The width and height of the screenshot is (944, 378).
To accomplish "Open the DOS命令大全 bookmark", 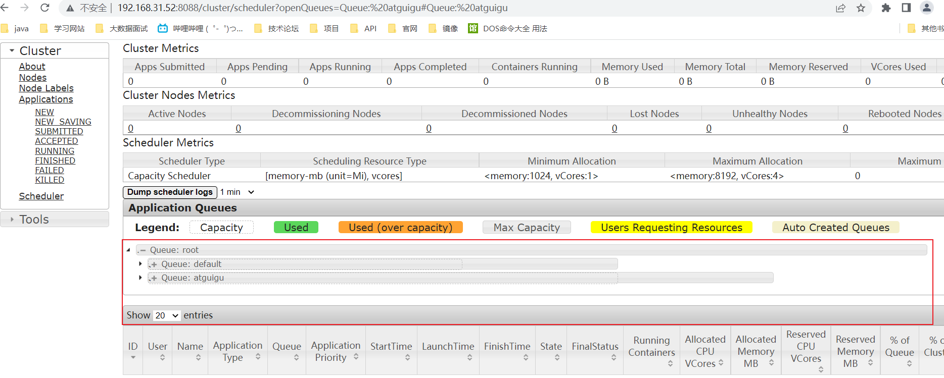I will coord(508,28).
